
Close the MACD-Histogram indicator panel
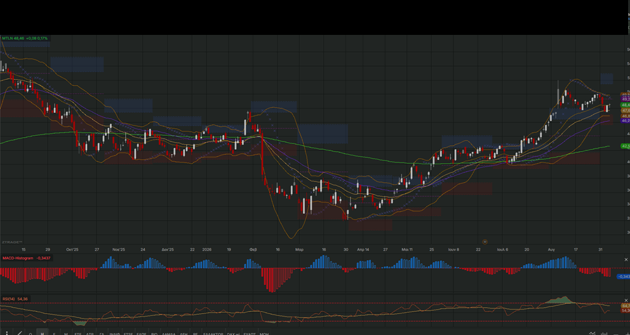tap(626, 260)
